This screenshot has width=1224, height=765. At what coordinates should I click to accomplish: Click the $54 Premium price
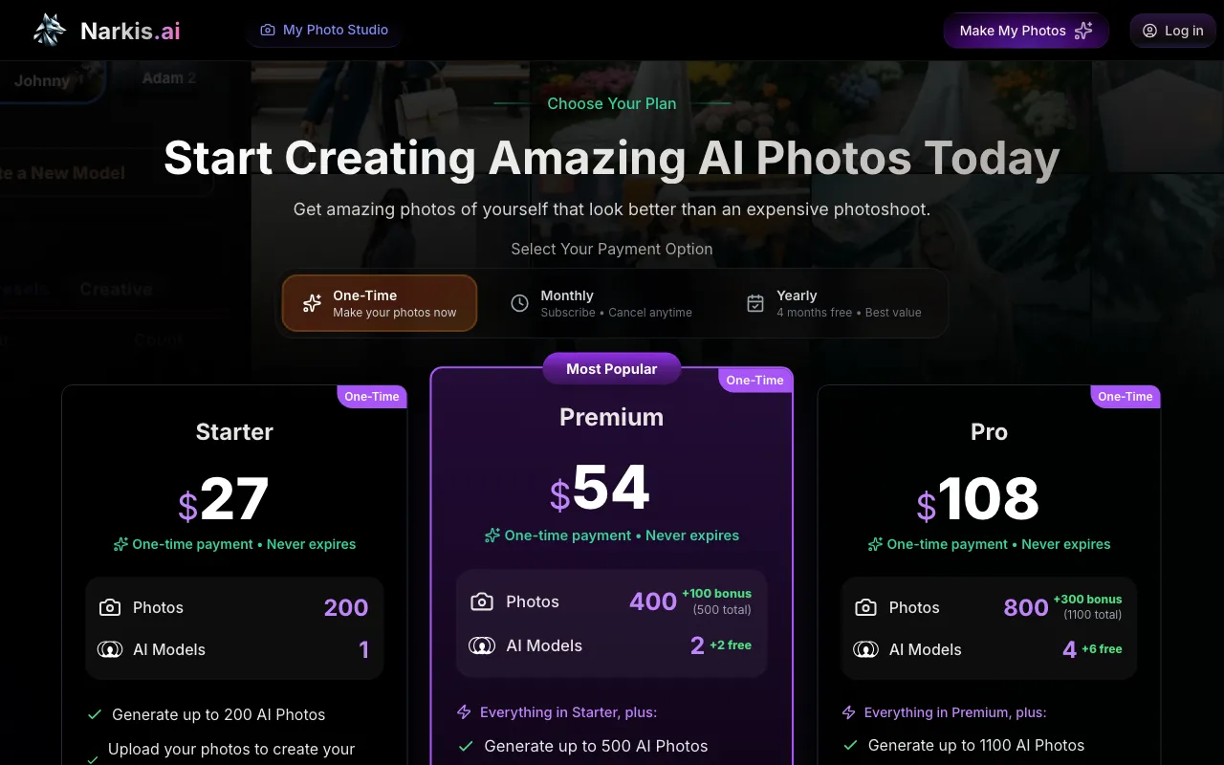(600, 488)
